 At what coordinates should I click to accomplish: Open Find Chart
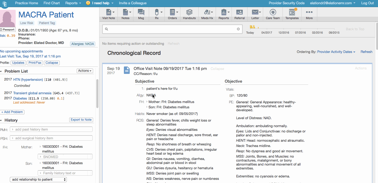(52, 3)
